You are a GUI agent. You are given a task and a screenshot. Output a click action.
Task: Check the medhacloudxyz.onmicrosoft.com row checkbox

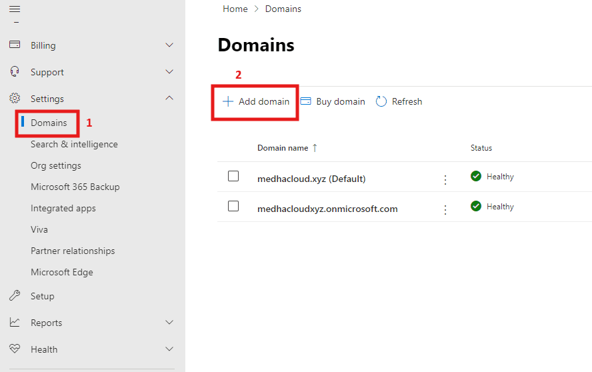[x=233, y=207]
